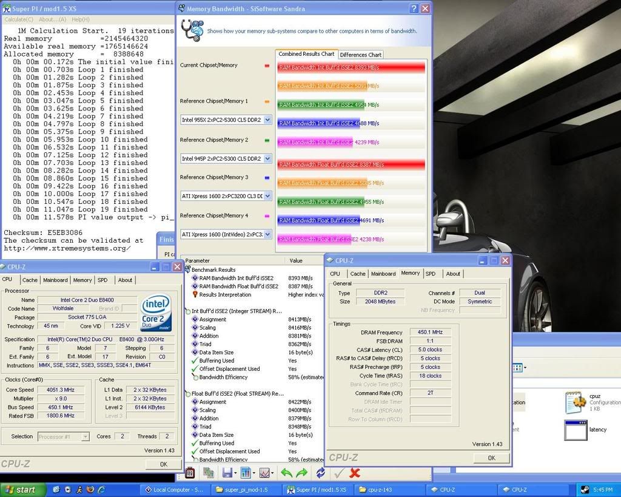
Task: Open the Views dropdown arrow in Explorer toolbar
Action: 525,368
